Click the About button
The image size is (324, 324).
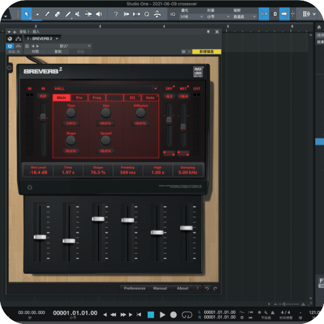point(183,288)
